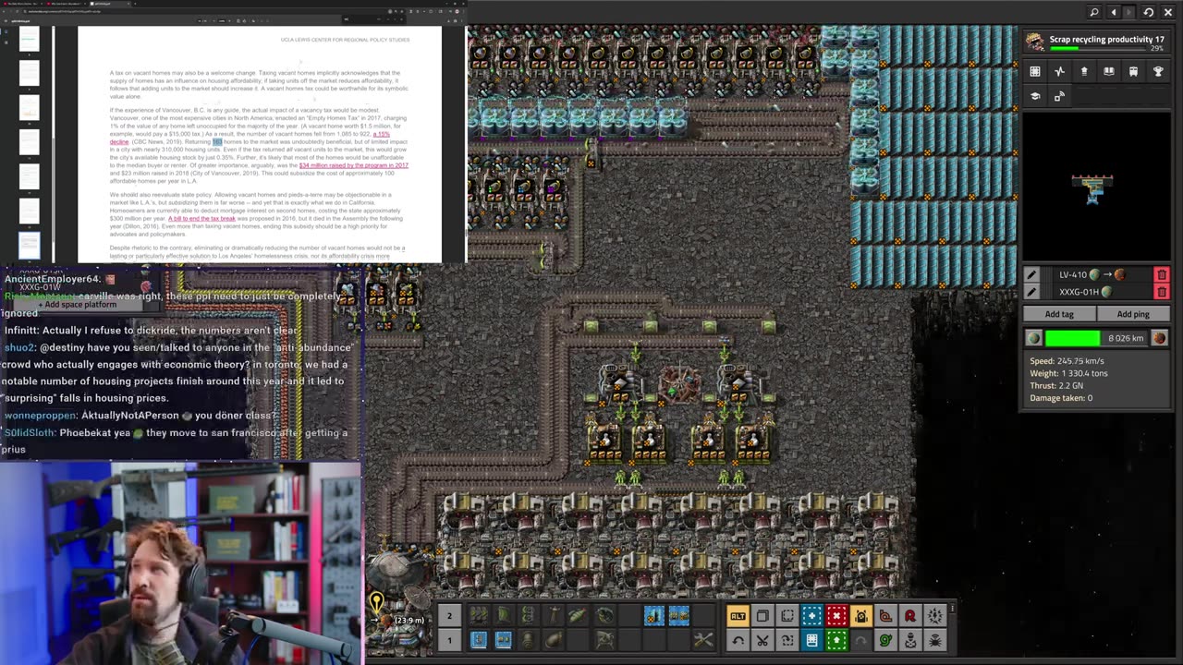Open the blueprint library book button
Viewport: 1183px width, 665px height.
pos(811,640)
